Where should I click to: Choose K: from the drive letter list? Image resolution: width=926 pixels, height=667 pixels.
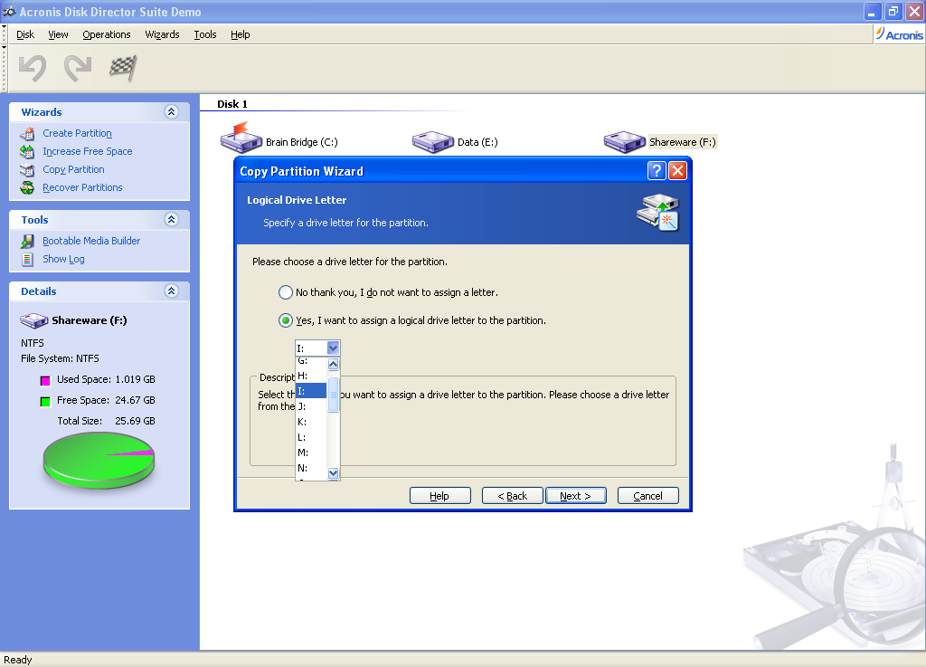[311, 422]
